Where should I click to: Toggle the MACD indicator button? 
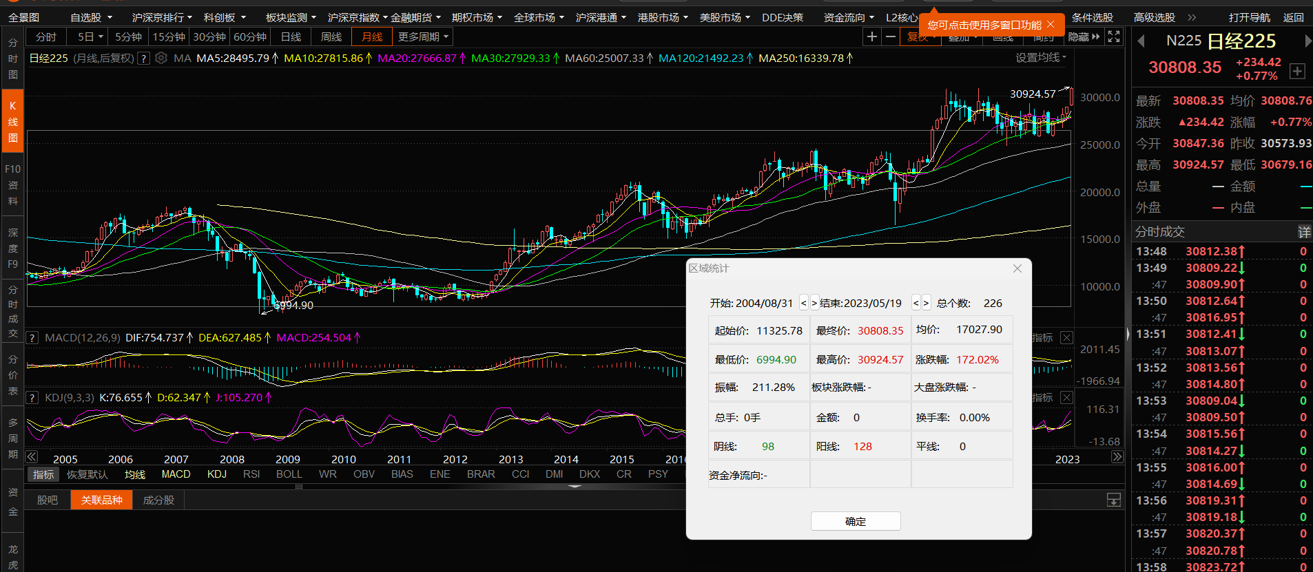(176, 474)
